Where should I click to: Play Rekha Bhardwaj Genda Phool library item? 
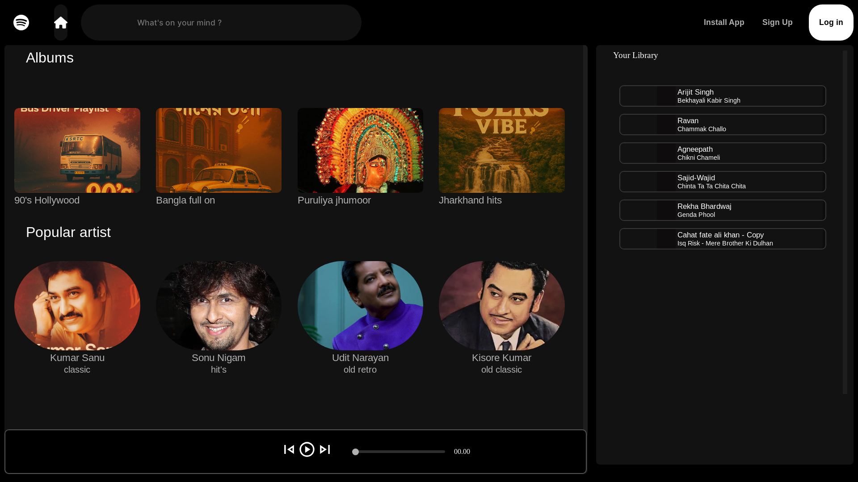pyautogui.click(x=723, y=210)
